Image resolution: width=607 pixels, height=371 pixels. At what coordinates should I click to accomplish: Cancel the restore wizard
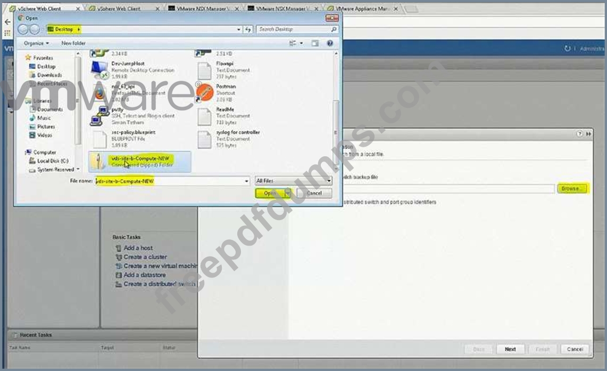click(575, 349)
